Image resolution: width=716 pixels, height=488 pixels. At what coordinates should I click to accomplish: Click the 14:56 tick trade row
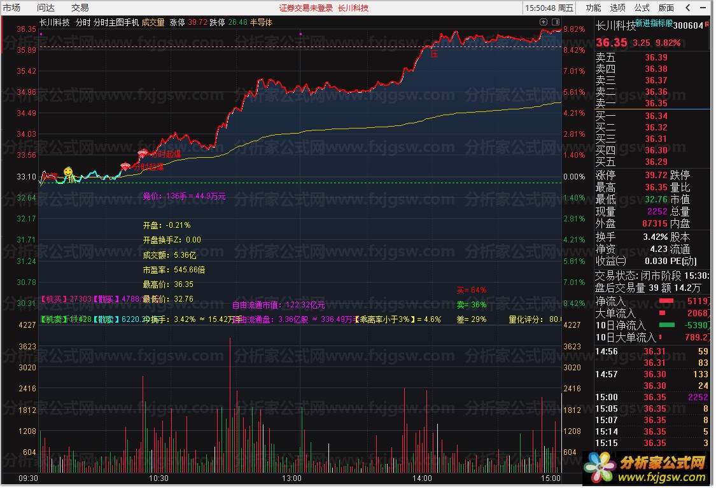pos(652,351)
